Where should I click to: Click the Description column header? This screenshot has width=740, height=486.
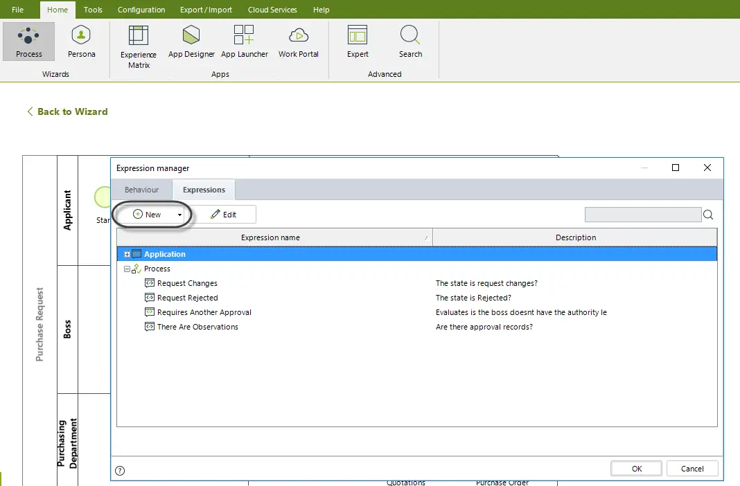tap(575, 237)
